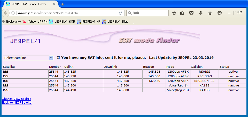Click the SAT mode Finder title graphic
The width and height of the screenshot is (248, 117).
pyautogui.click(x=149, y=41)
